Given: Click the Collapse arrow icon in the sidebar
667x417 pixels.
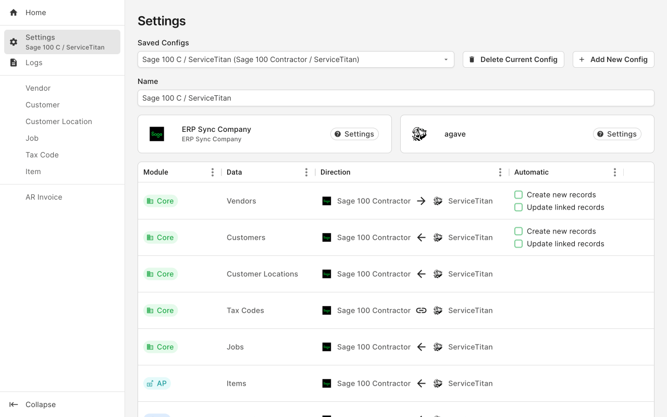Looking at the screenshot, I should point(14,404).
